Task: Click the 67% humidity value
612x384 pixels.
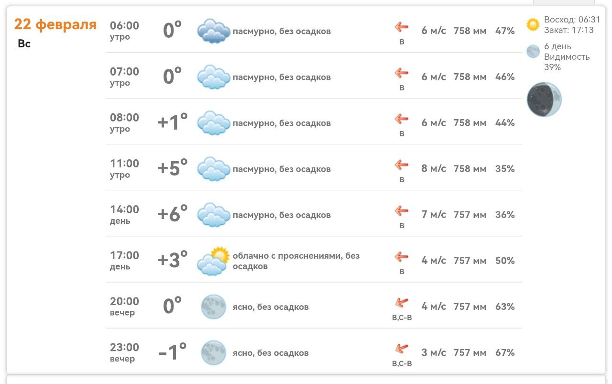Action: (505, 352)
